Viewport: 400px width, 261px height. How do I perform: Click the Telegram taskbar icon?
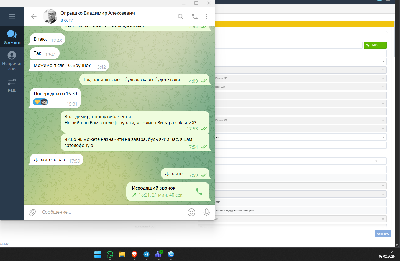[147, 255]
